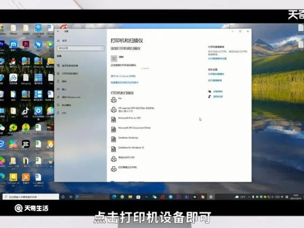
Task: Open the Maxthon browser desktop icon
Action: (x=14, y=46)
